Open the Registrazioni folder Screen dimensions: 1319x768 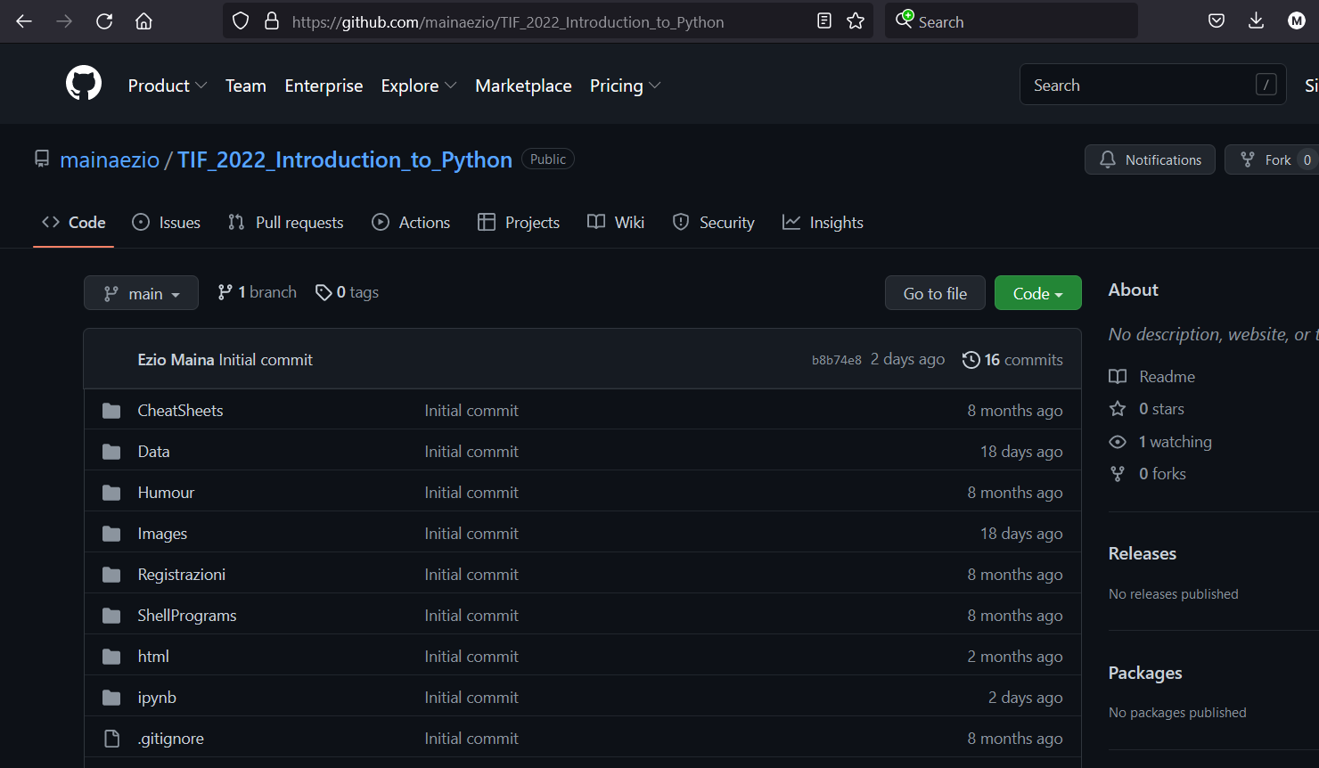(x=182, y=575)
